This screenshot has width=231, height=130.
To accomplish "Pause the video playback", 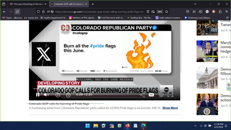I will (x=38, y=95).
